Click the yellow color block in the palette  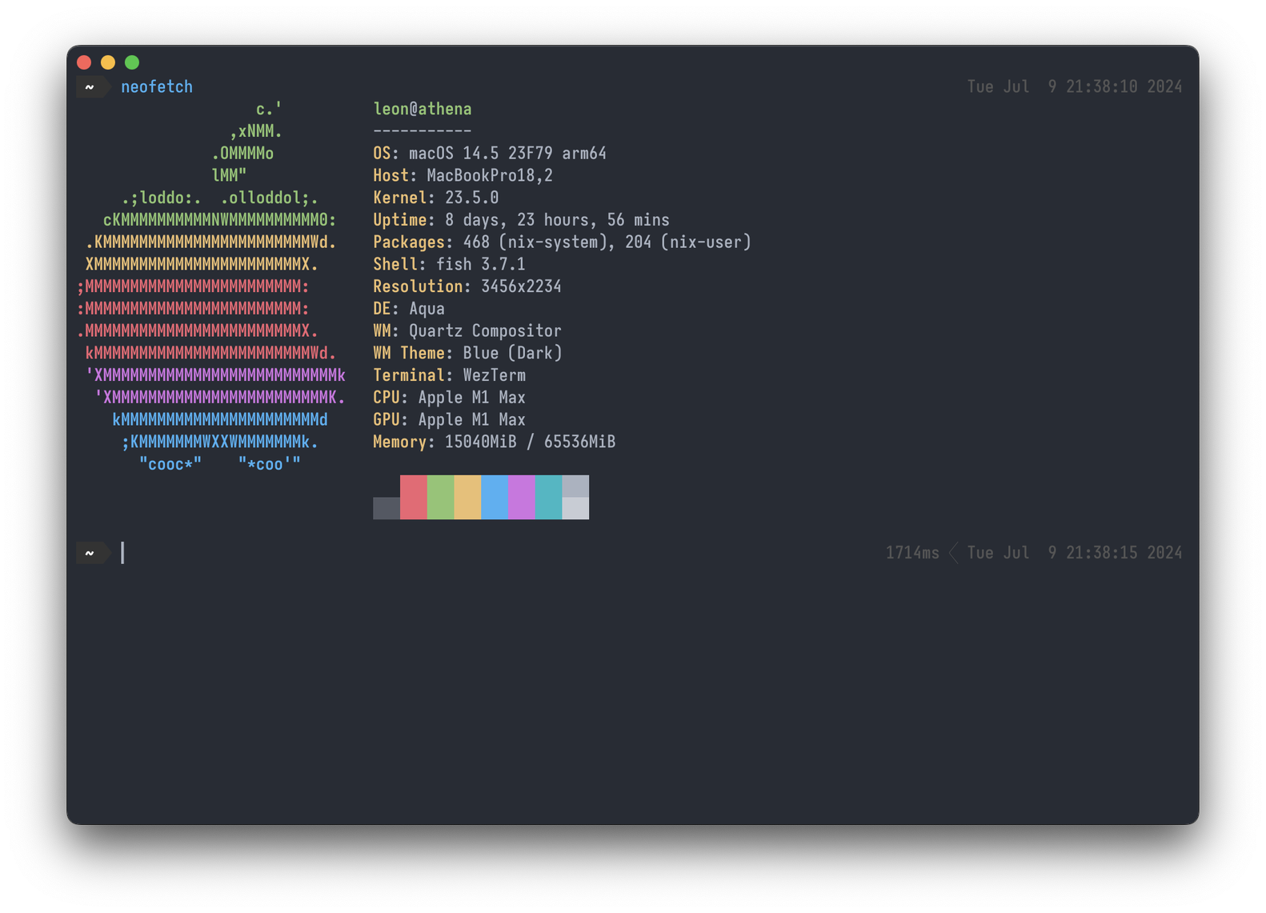[x=468, y=497]
